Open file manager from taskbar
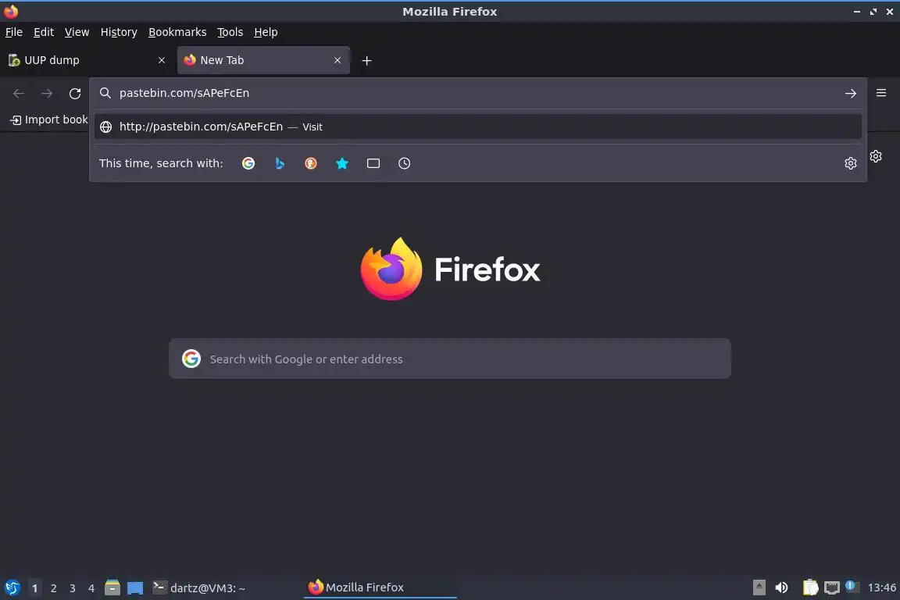 tap(112, 587)
